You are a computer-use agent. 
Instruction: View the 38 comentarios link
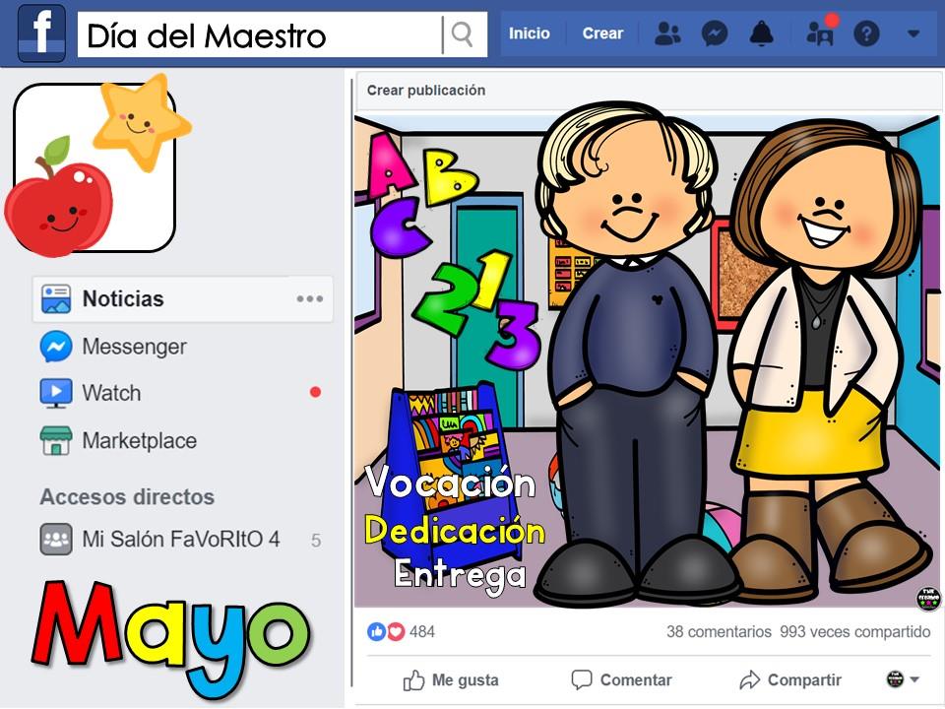click(719, 632)
